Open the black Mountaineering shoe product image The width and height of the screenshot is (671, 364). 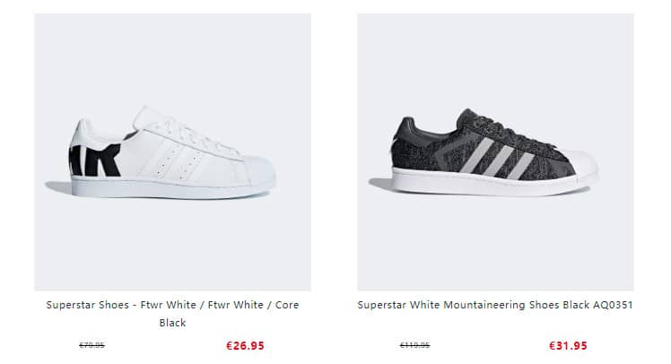coord(495,152)
